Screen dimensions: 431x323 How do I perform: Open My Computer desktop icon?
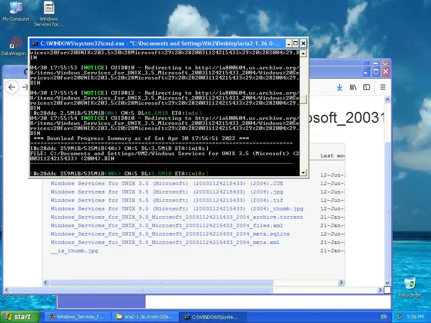point(16,11)
